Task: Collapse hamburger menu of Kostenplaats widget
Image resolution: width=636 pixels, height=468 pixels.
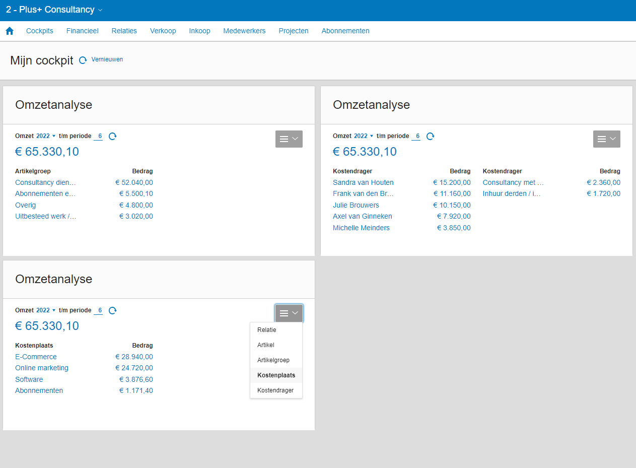Action: click(289, 313)
